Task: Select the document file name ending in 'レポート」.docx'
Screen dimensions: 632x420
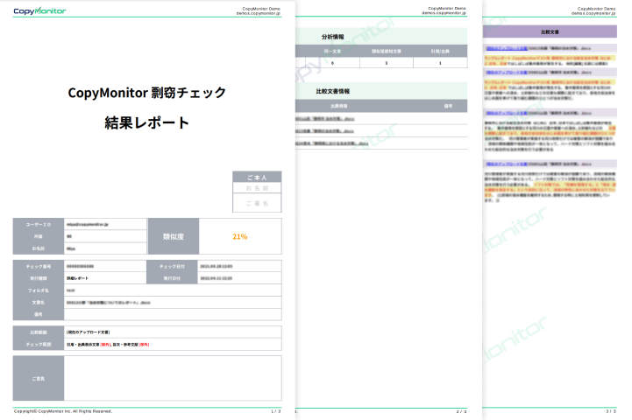Action: [109, 303]
